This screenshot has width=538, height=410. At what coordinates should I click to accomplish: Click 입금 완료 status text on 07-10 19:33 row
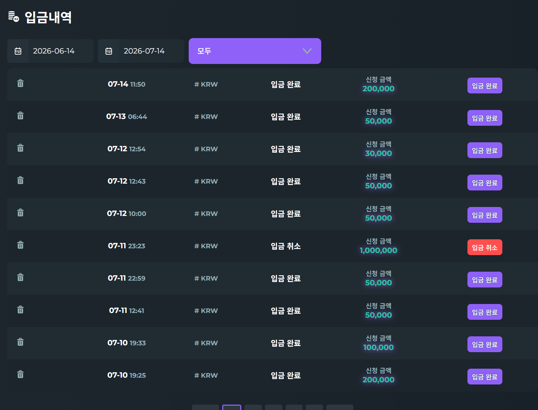click(x=286, y=343)
